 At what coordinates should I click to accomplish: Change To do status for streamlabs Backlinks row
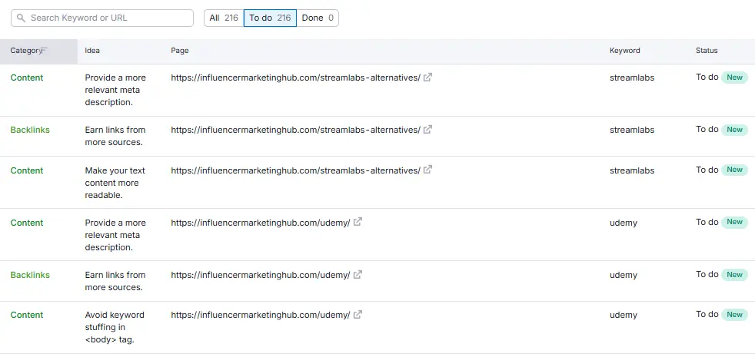707,129
